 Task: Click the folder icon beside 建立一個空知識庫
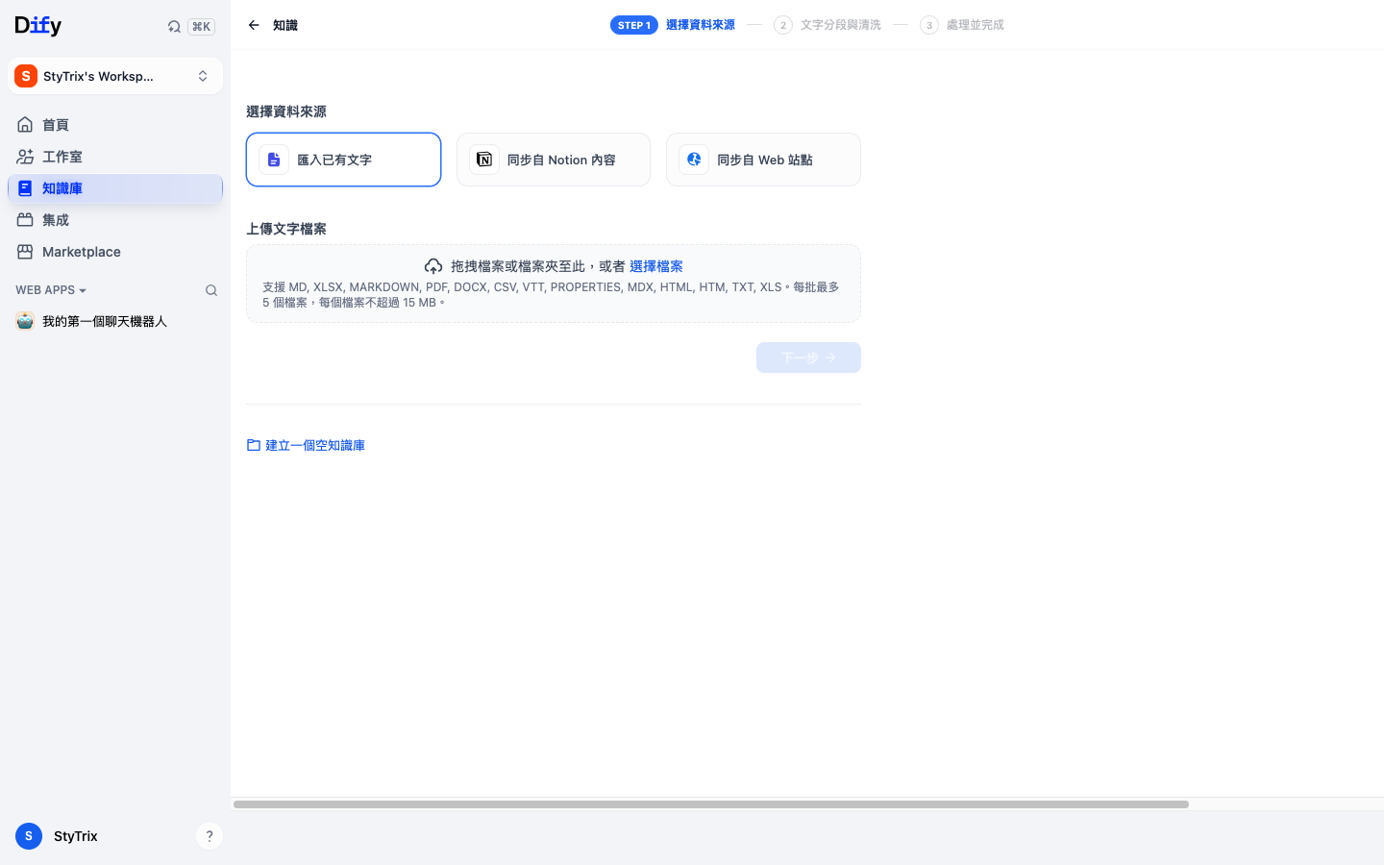tap(254, 445)
